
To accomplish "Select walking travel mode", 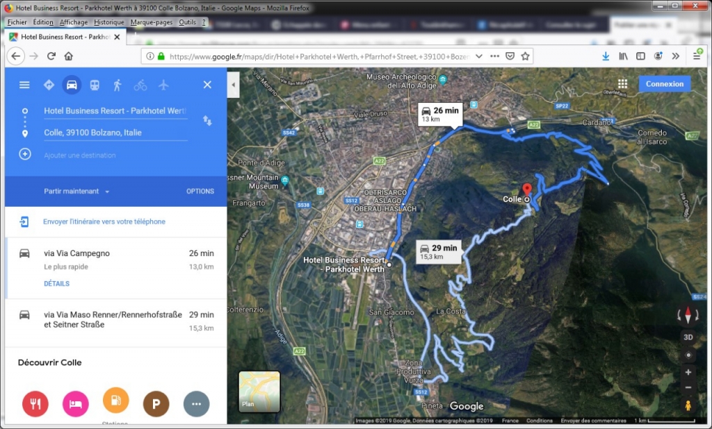I will pyautogui.click(x=118, y=85).
